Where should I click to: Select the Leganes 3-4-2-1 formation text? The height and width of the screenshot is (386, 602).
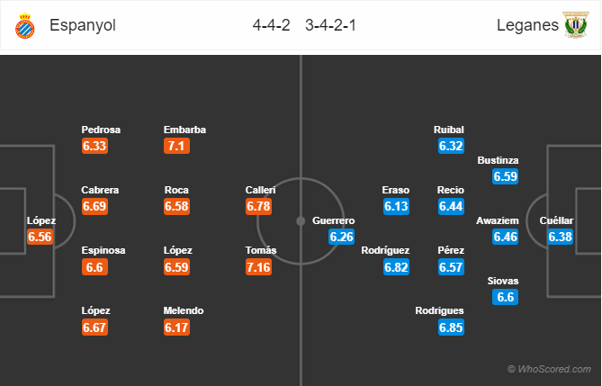click(330, 25)
